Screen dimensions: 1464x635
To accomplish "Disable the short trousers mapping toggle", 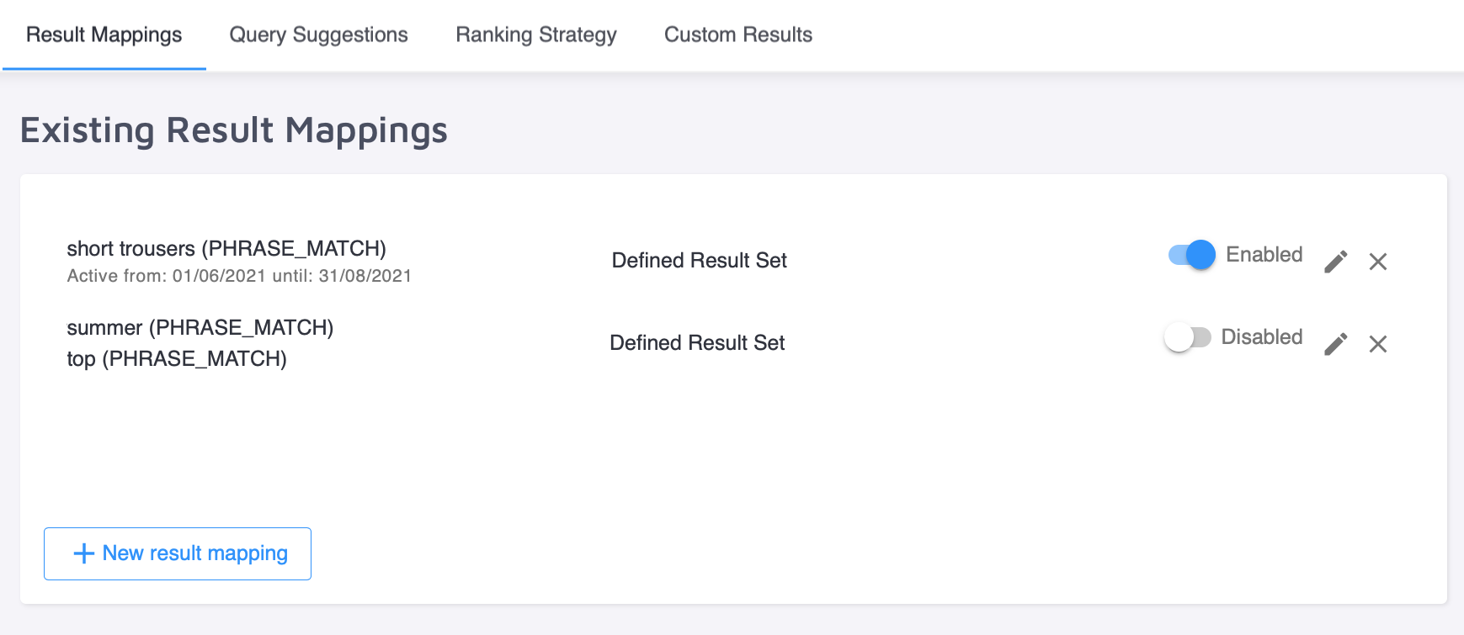I will (x=1190, y=255).
